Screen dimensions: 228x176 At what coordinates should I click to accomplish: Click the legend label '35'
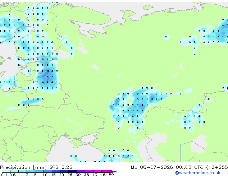pyautogui.click(x=86, y=175)
